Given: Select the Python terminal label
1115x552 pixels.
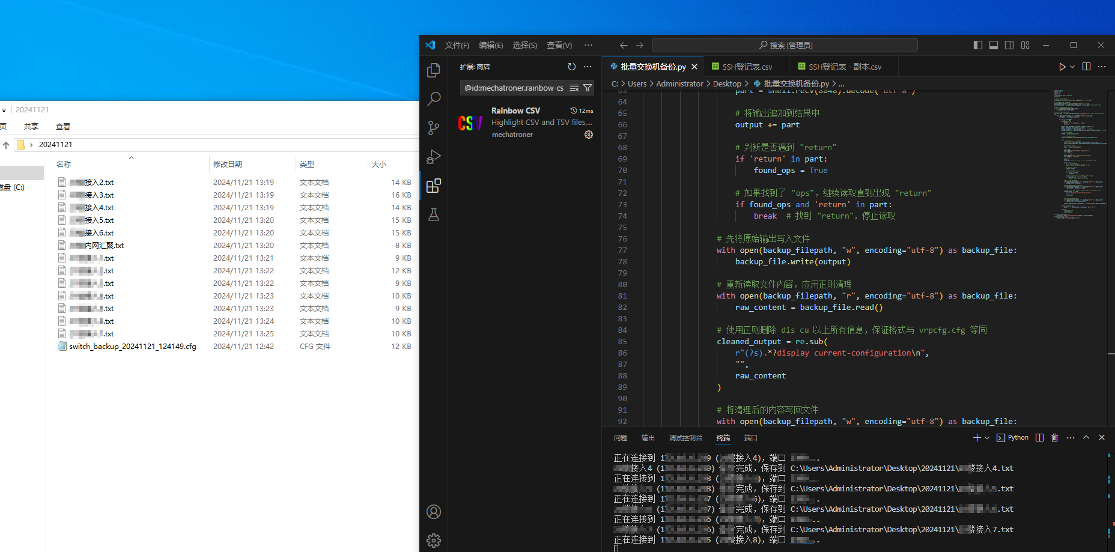Looking at the screenshot, I should pyautogui.click(x=1013, y=438).
